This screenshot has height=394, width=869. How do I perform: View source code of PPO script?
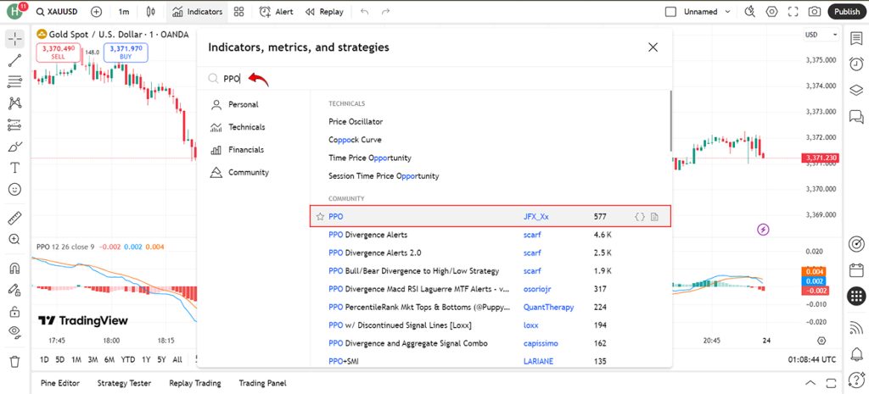[640, 217]
